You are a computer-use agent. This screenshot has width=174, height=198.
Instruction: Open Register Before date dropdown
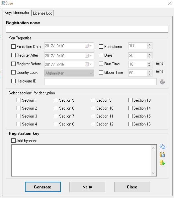pyautogui.click(x=88, y=65)
